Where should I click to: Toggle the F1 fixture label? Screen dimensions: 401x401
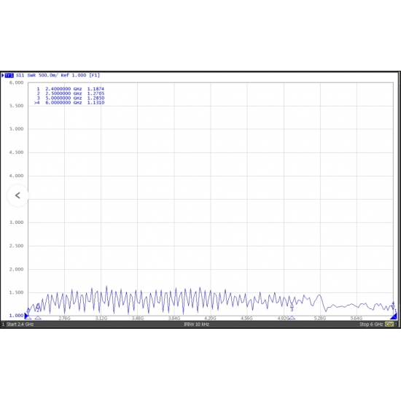click(x=94, y=75)
